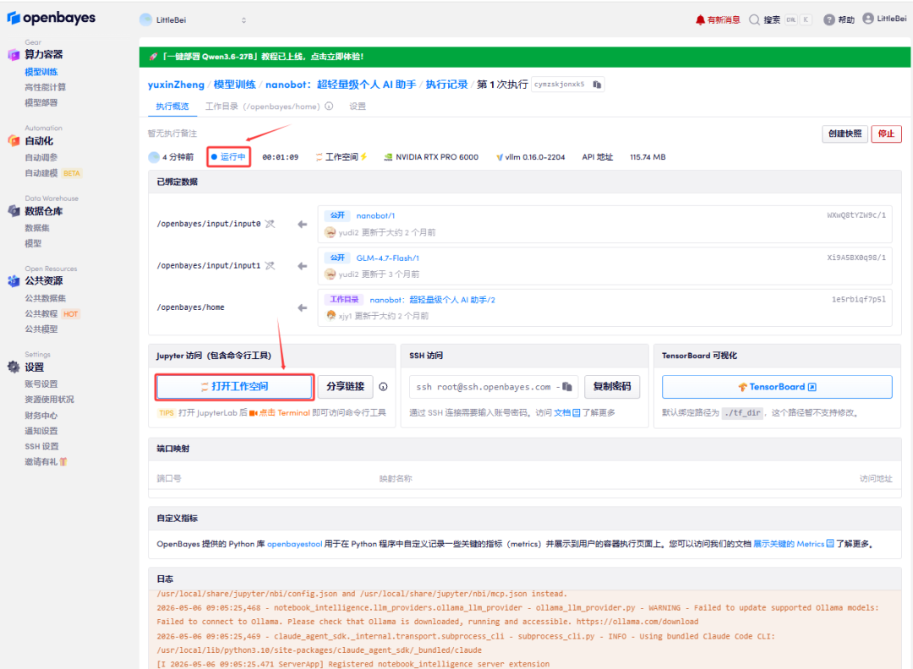Click the 分享链接 button
The image size is (913, 669).
345,387
